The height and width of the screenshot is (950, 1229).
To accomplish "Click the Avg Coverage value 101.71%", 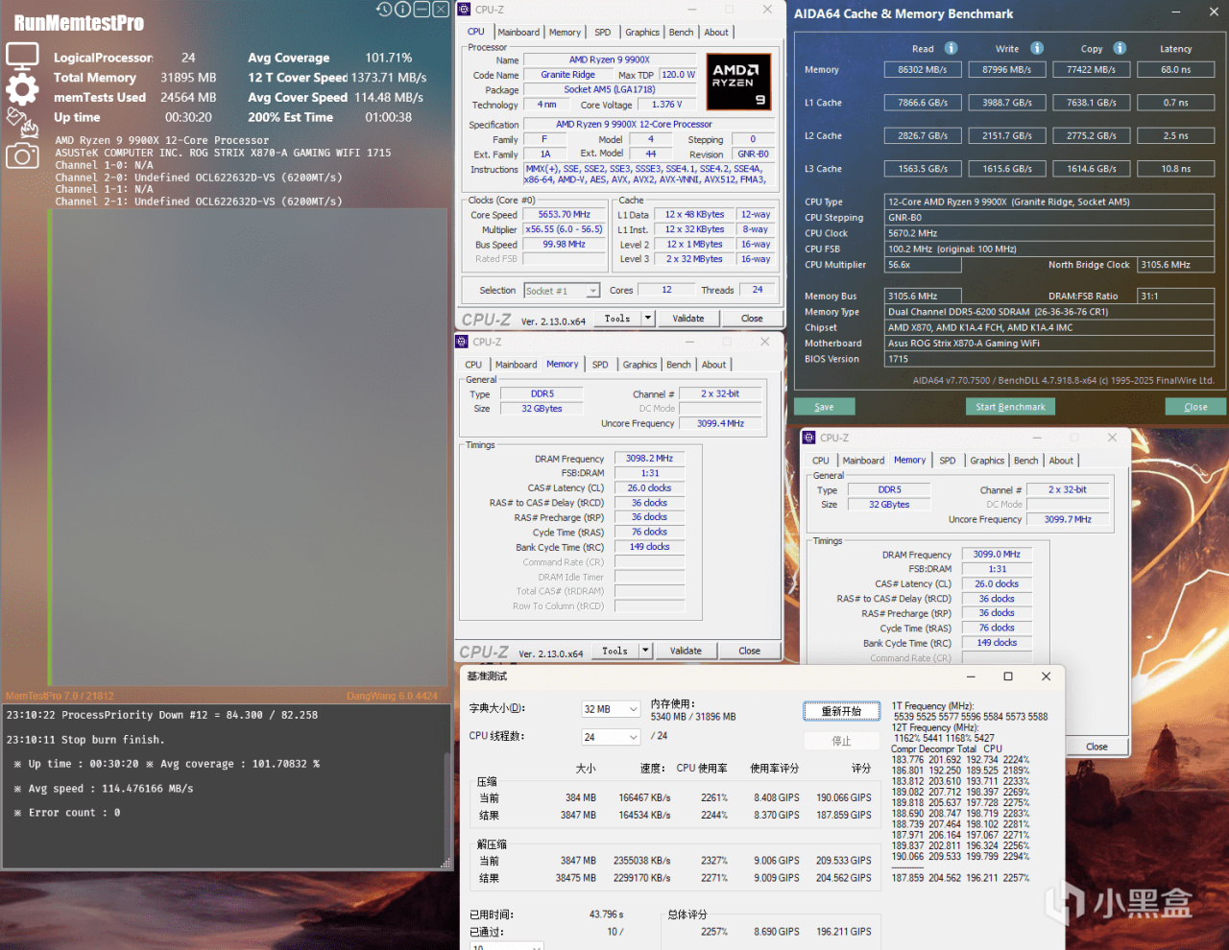I will pyautogui.click(x=389, y=58).
